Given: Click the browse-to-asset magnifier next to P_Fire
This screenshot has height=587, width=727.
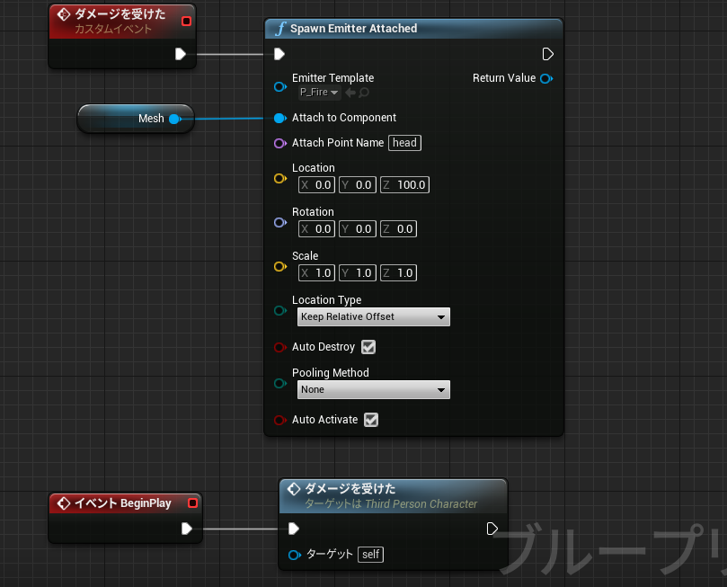Looking at the screenshot, I should coord(364,93).
